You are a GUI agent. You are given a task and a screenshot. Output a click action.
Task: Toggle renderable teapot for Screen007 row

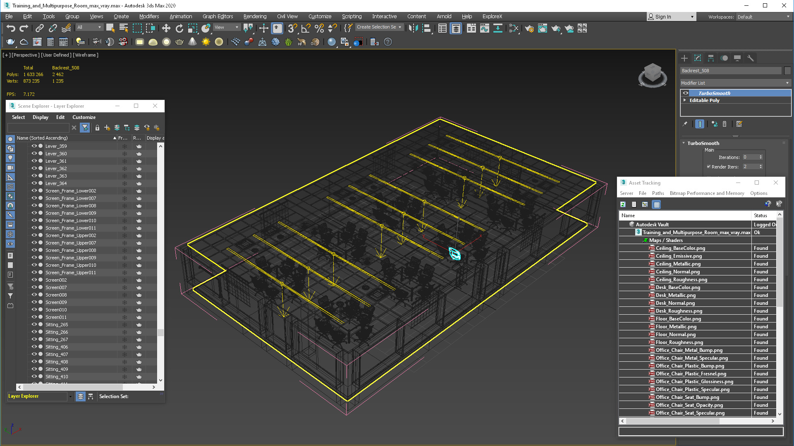[x=139, y=287]
